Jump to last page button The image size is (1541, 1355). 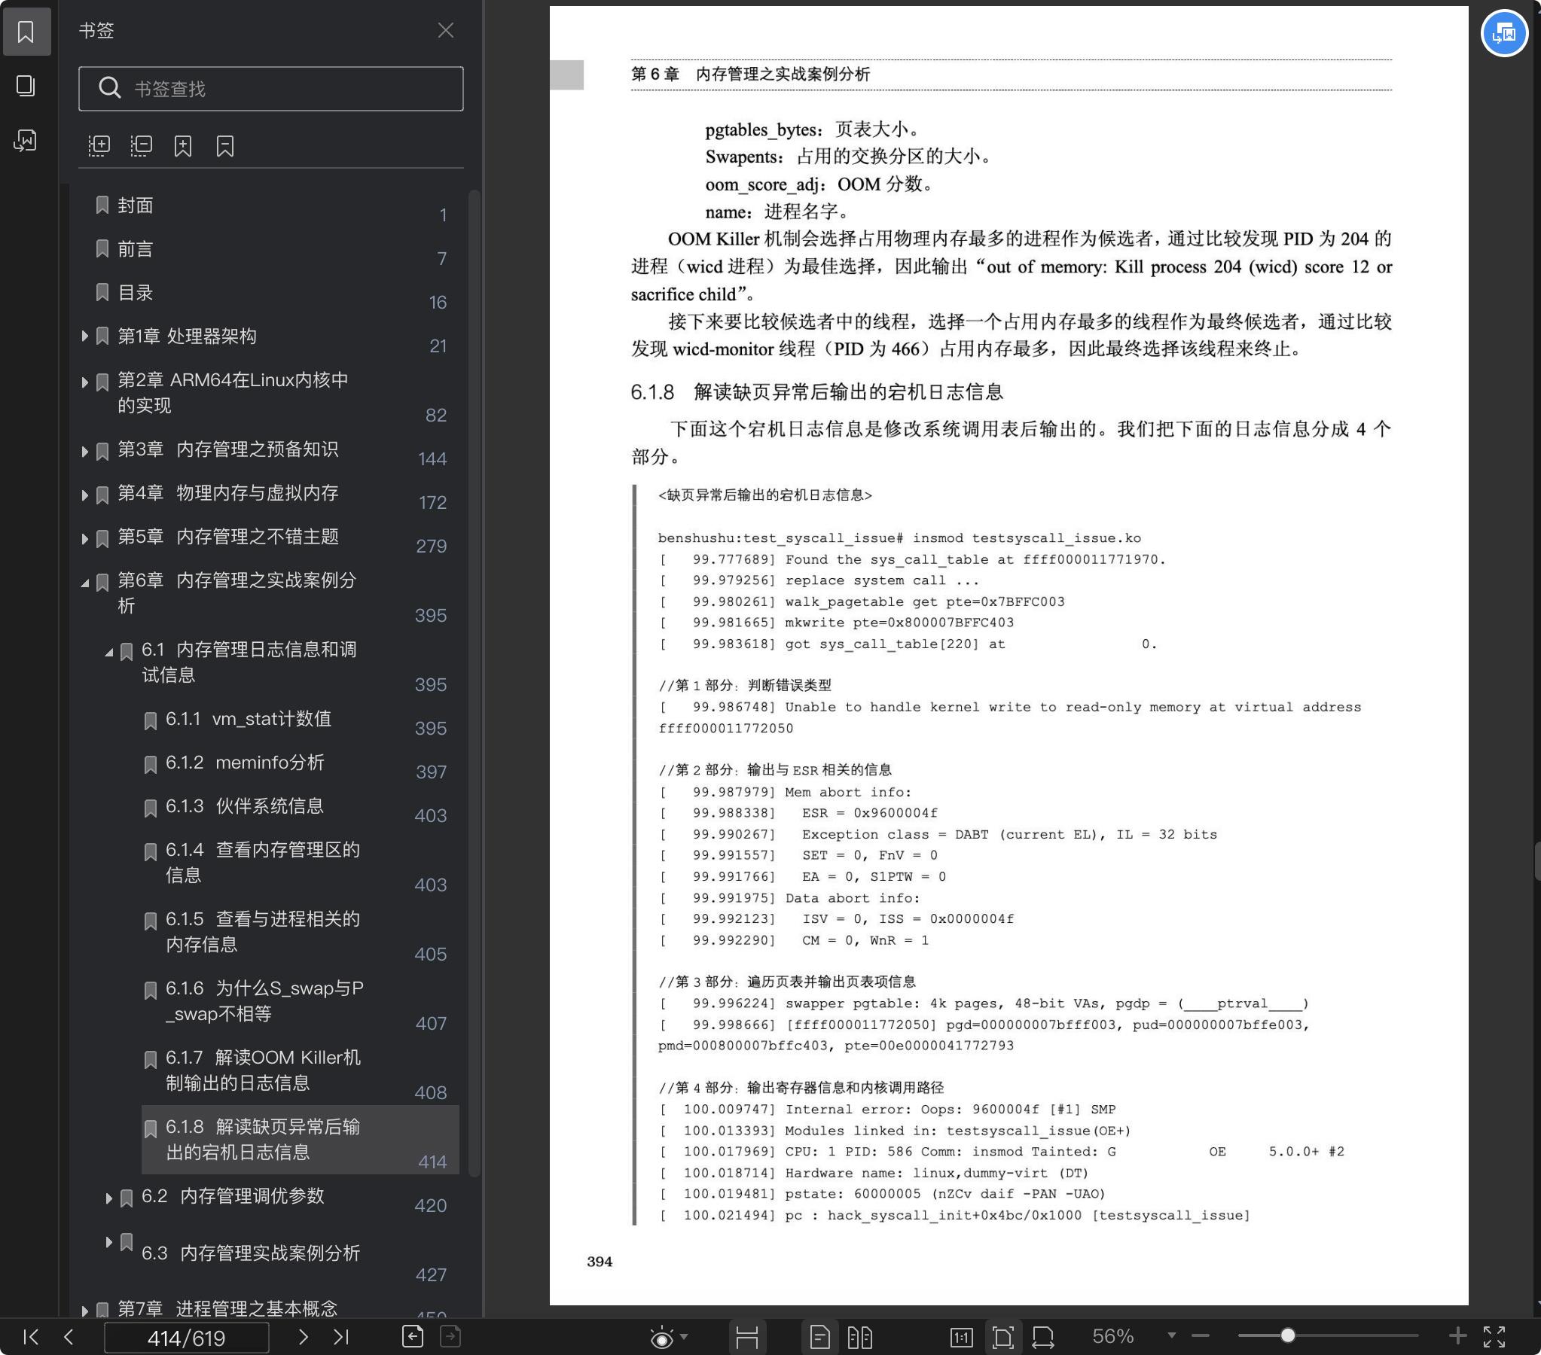tap(340, 1337)
